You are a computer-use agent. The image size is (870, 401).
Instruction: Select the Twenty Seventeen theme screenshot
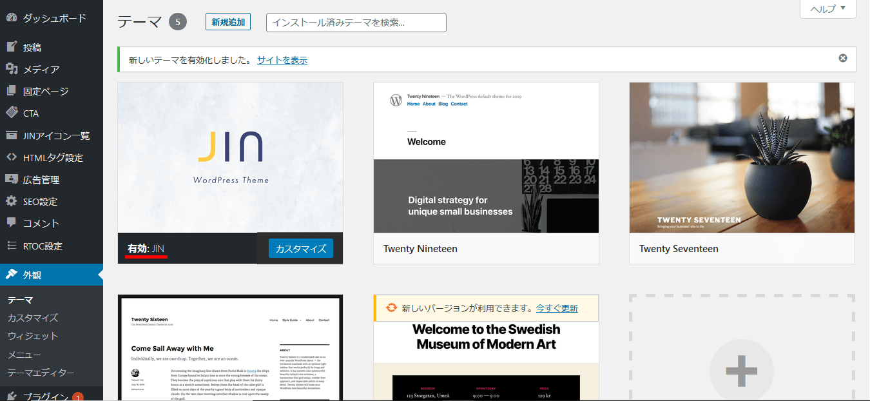(742, 157)
